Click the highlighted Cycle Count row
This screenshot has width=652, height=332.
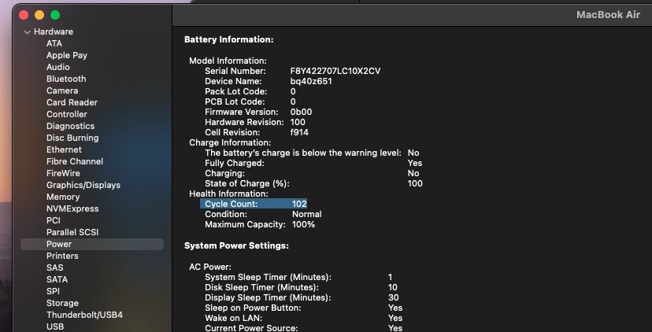(x=253, y=204)
